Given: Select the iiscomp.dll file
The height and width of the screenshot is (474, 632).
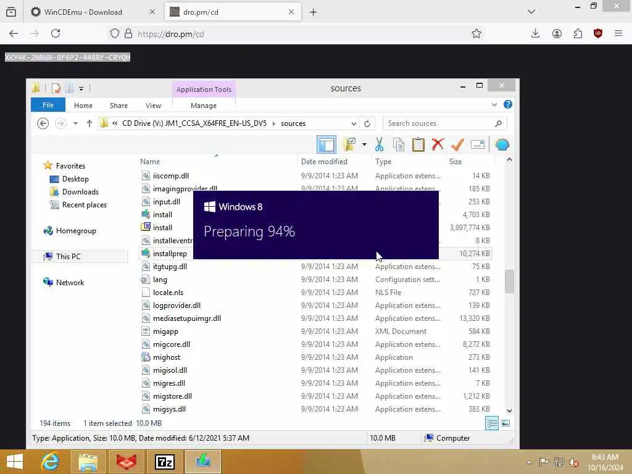Looking at the screenshot, I should [x=170, y=176].
